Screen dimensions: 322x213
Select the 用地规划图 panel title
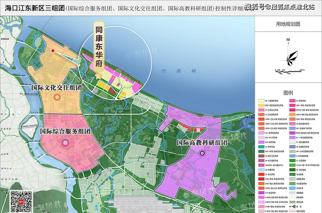pyautogui.click(x=288, y=24)
